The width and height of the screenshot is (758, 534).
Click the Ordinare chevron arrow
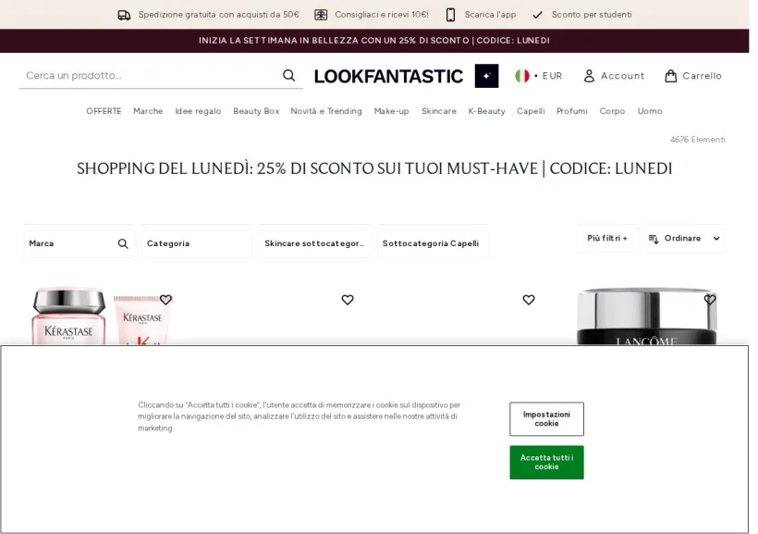point(716,238)
